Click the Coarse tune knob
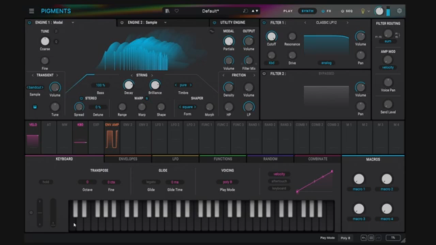This screenshot has height=245, width=436. coord(45,41)
